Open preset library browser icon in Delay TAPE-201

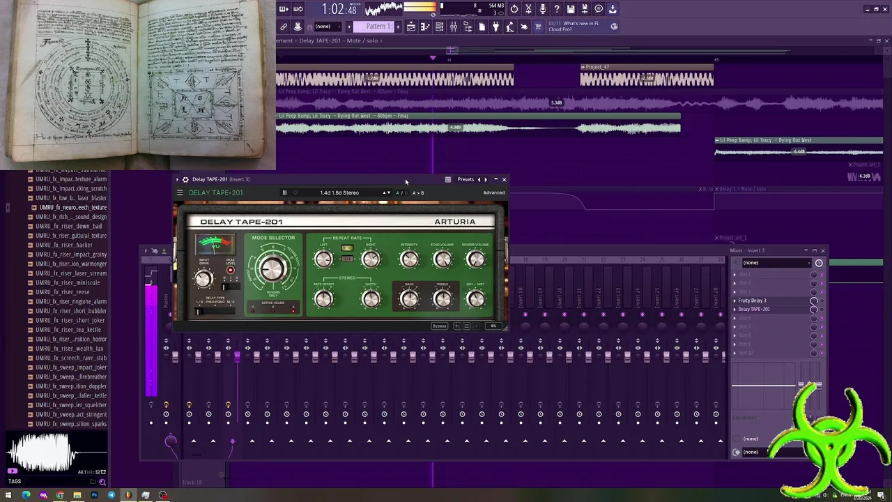point(284,193)
